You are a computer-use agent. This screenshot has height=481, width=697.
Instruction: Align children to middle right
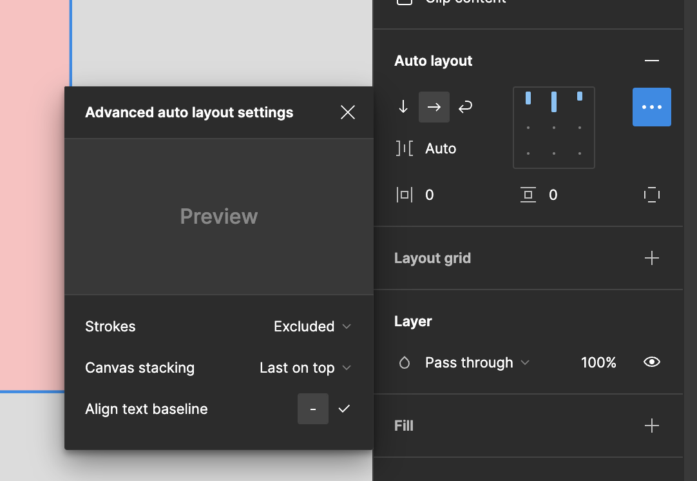click(580, 128)
